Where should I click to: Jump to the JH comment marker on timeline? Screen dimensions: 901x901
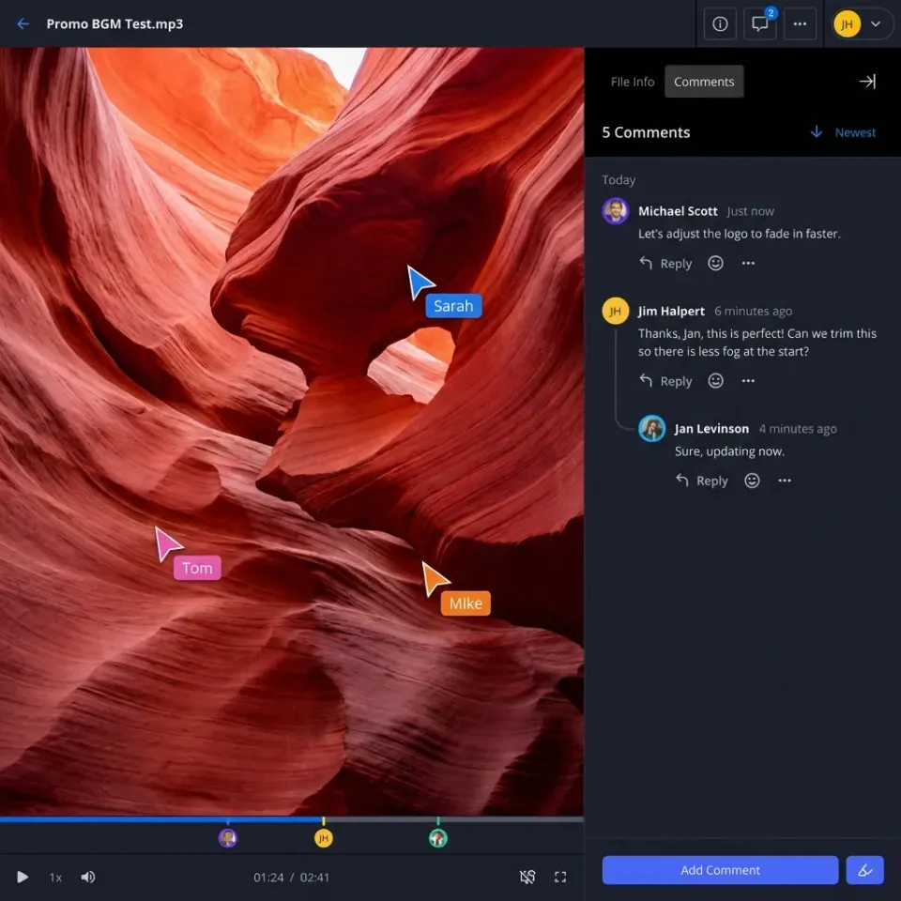323,838
